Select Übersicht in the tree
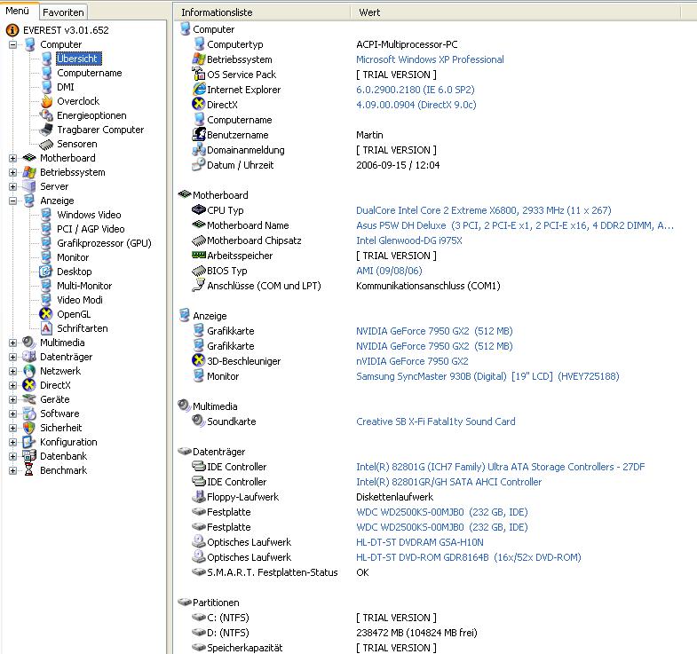 pos(78,59)
